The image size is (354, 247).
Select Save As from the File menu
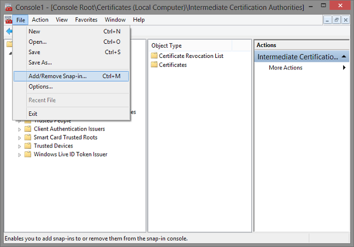40,62
